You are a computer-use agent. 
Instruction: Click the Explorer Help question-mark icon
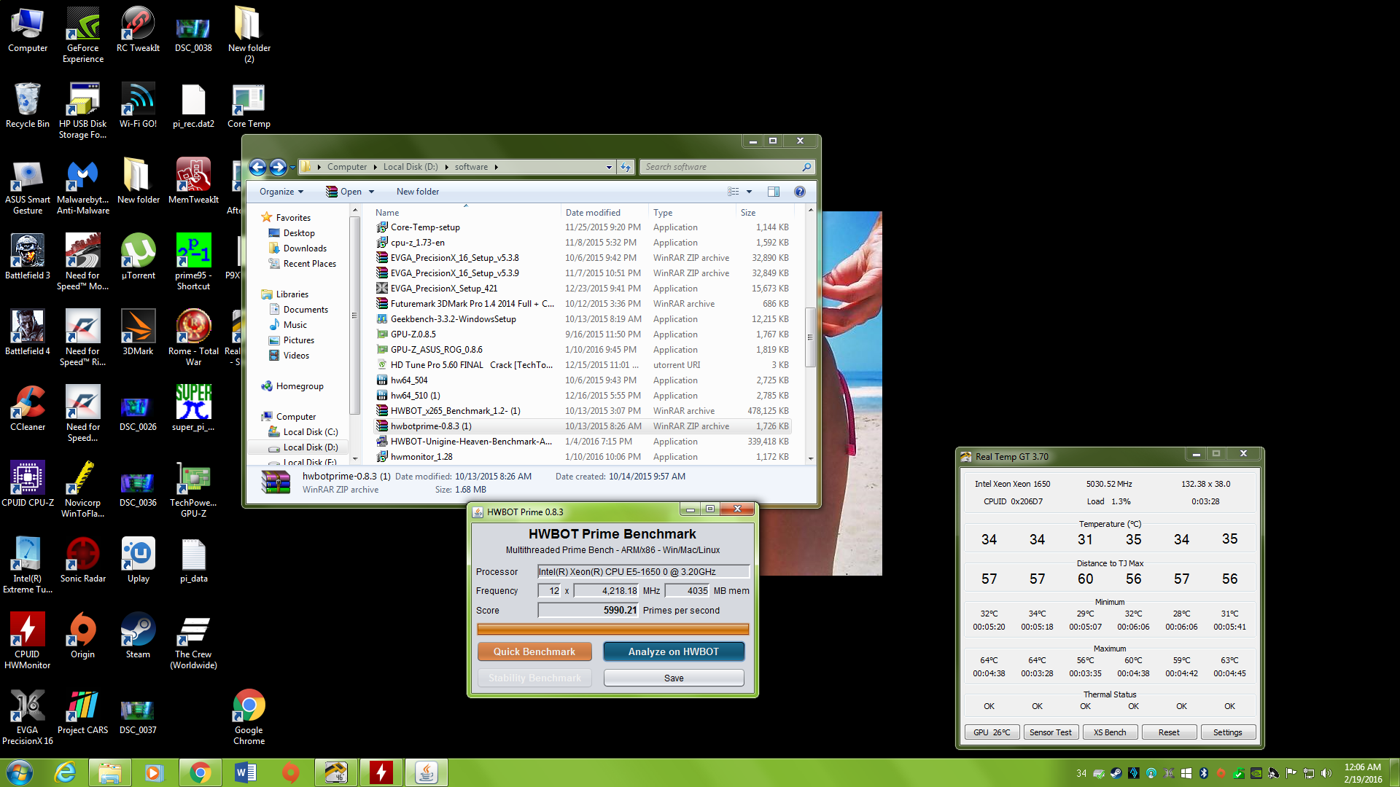(799, 192)
